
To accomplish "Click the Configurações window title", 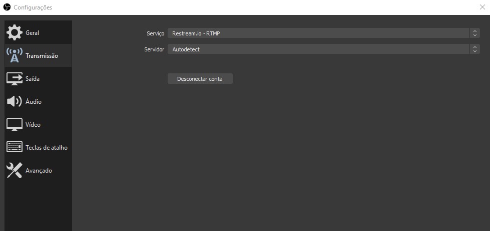I will click(33, 7).
